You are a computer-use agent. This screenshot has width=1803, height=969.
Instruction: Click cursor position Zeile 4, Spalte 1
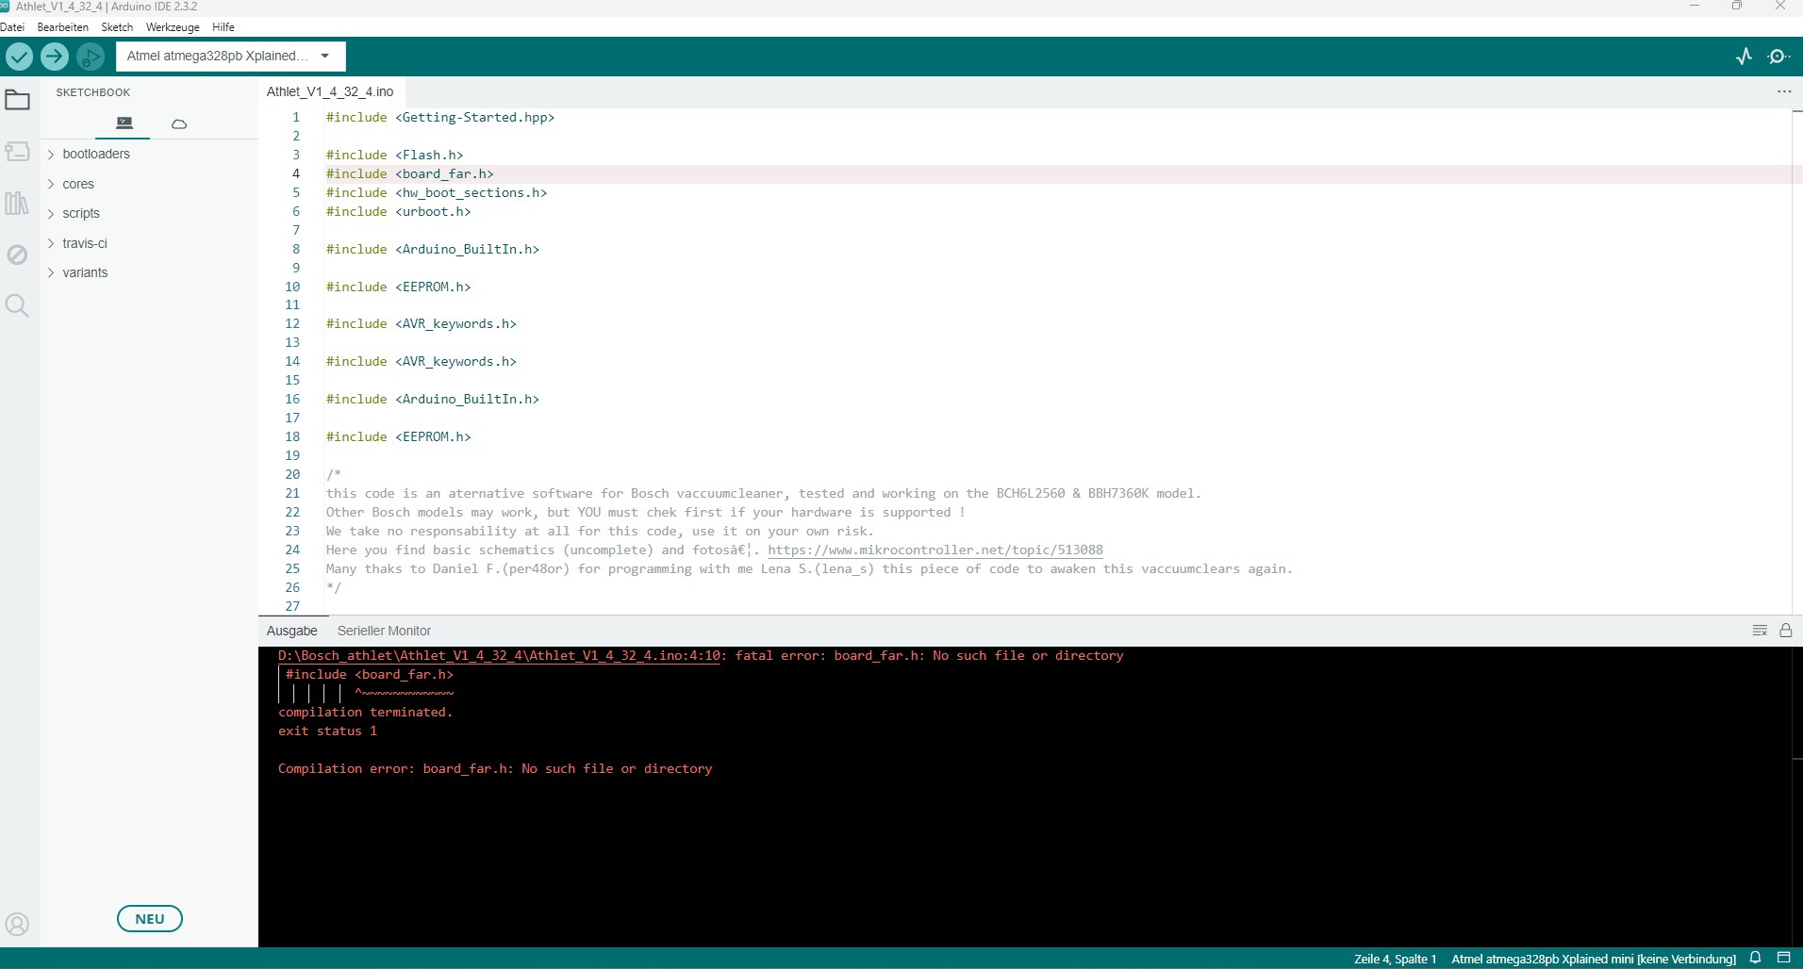pos(1395,959)
